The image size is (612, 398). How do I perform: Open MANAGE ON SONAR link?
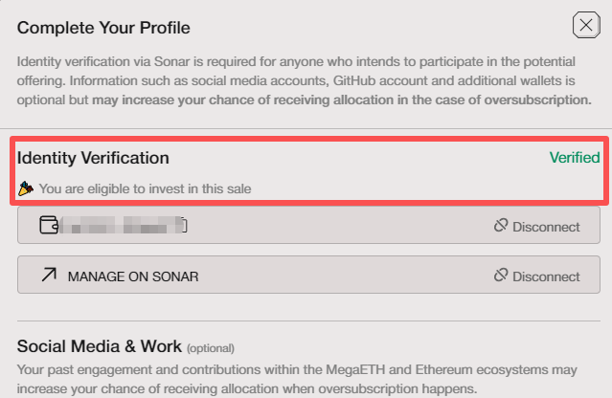pyautogui.click(x=132, y=276)
